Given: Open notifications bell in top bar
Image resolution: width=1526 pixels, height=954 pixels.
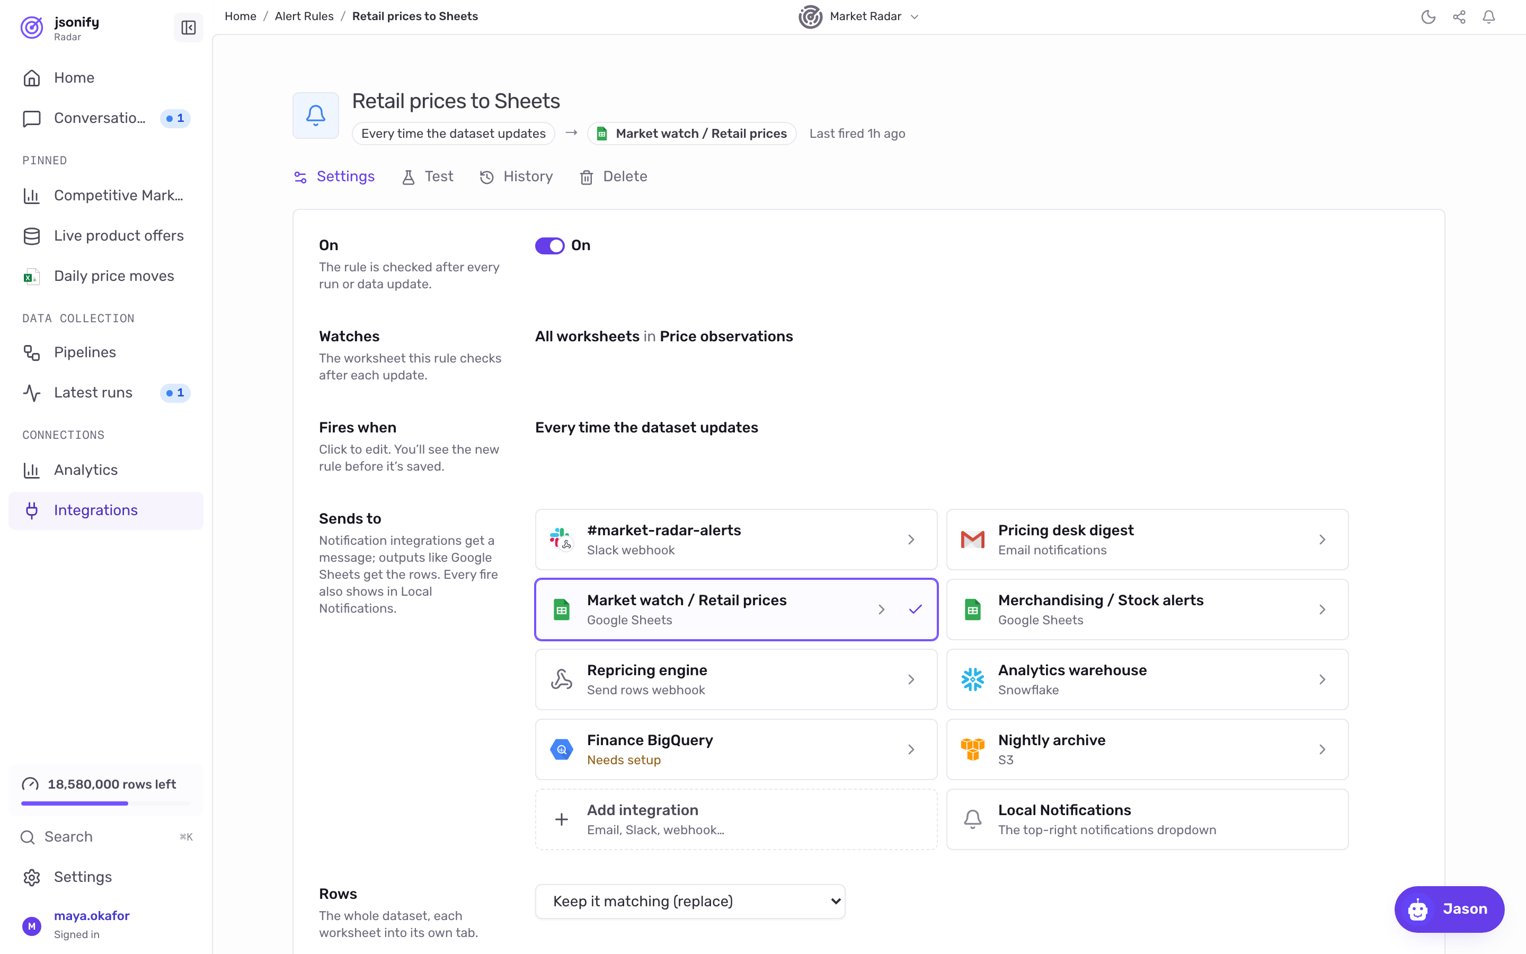Looking at the screenshot, I should pyautogui.click(x=1489, y=17).
